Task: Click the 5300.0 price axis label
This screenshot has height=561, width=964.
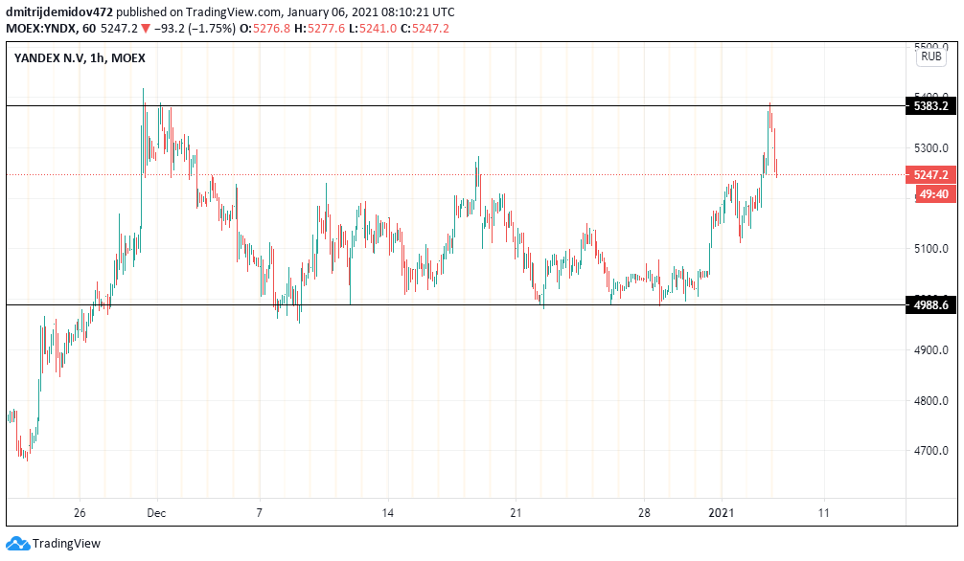Action: (930, 147)
